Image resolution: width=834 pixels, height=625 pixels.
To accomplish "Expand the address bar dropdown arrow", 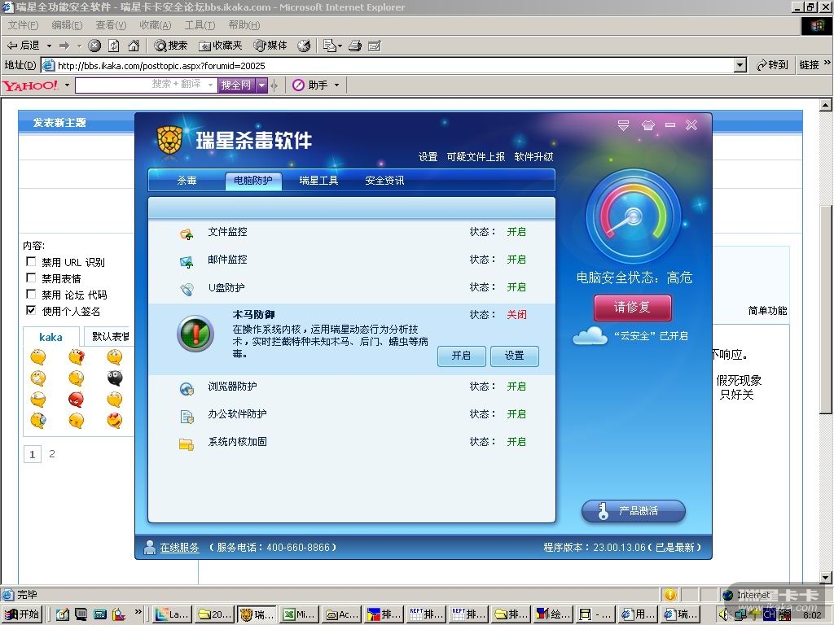I will click(x=740, y=65).
